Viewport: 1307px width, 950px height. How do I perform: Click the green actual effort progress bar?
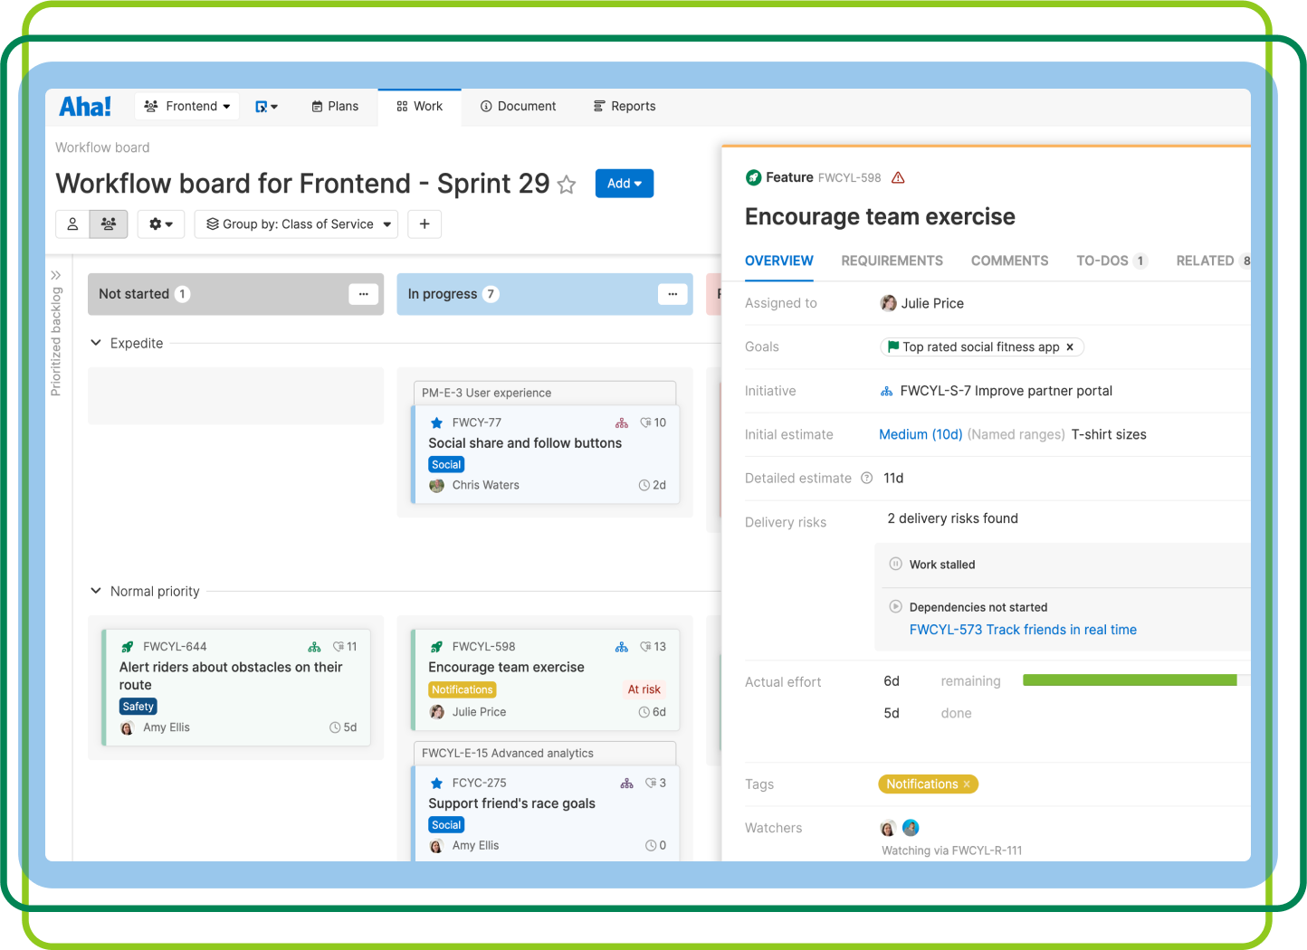pyautogui.click(x=1130, y=680)
